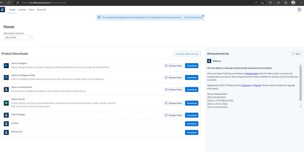
Task: Click the Data Packages product icon
Action: click(x=6, y=115)
